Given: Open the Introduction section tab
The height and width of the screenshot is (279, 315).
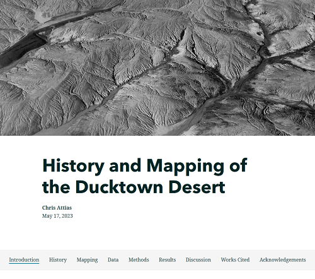Looking at the screenshot, I should pyautogui.click(x=24, y=260).
